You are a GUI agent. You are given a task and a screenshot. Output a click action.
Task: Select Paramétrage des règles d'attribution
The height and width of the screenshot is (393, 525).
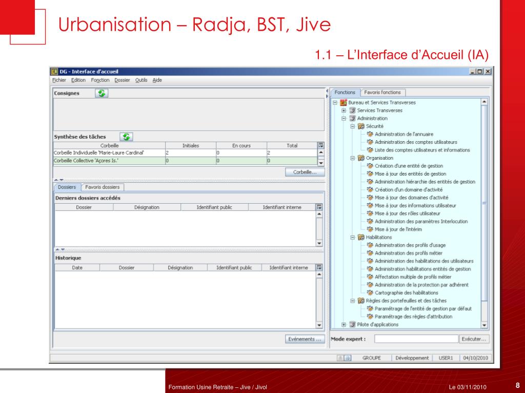(414, 316)
